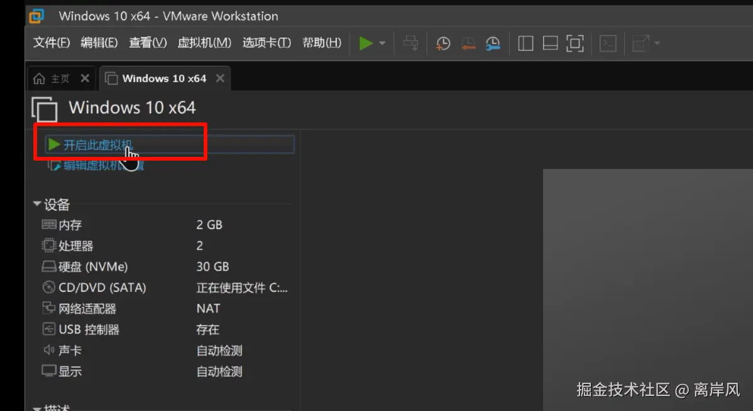Click the NAT network value
The image size is (753, 411).
(x=209, y=309)
